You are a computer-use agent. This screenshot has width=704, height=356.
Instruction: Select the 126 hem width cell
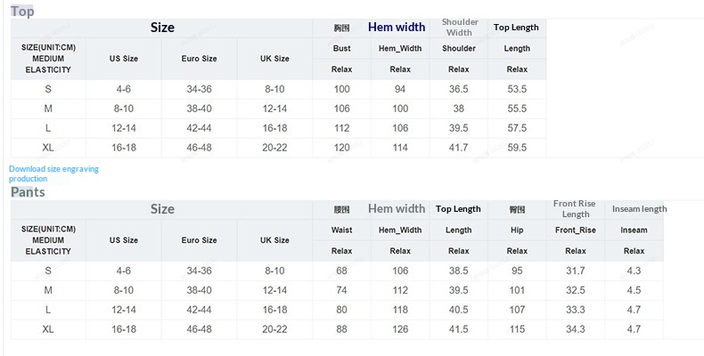pyautogui.click(x=400, y=329)
